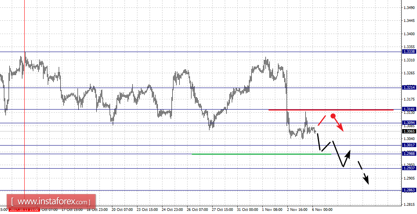Click the red 2017.10.13 15:00 date label
Screen dimensions: 417x214
click(x=24, y=210)
